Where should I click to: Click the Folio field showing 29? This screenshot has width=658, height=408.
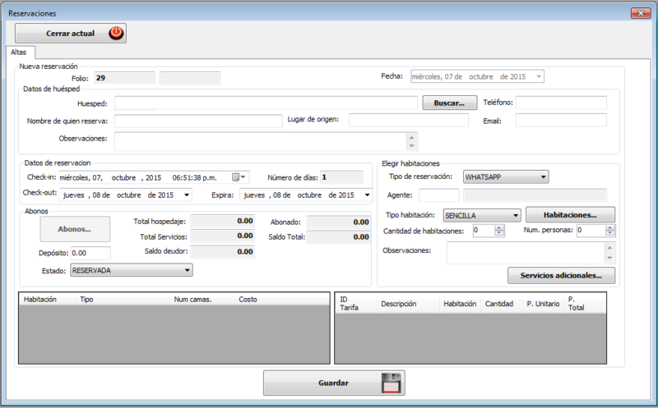tap(125, 78)
